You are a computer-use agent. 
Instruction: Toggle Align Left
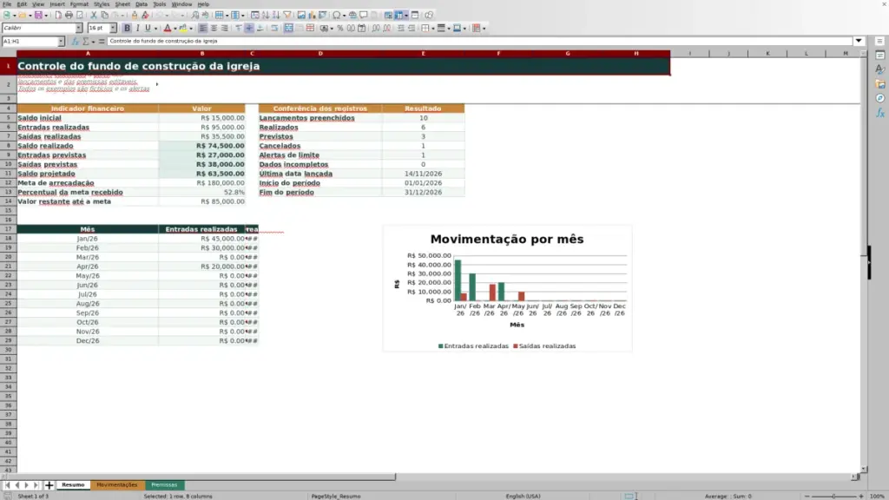click(x=203, y=29)
